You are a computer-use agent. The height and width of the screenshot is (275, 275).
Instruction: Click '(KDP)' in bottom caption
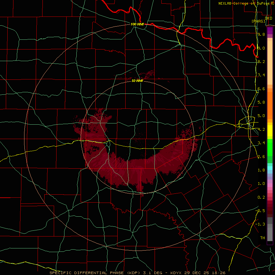(x=134, y=273)
